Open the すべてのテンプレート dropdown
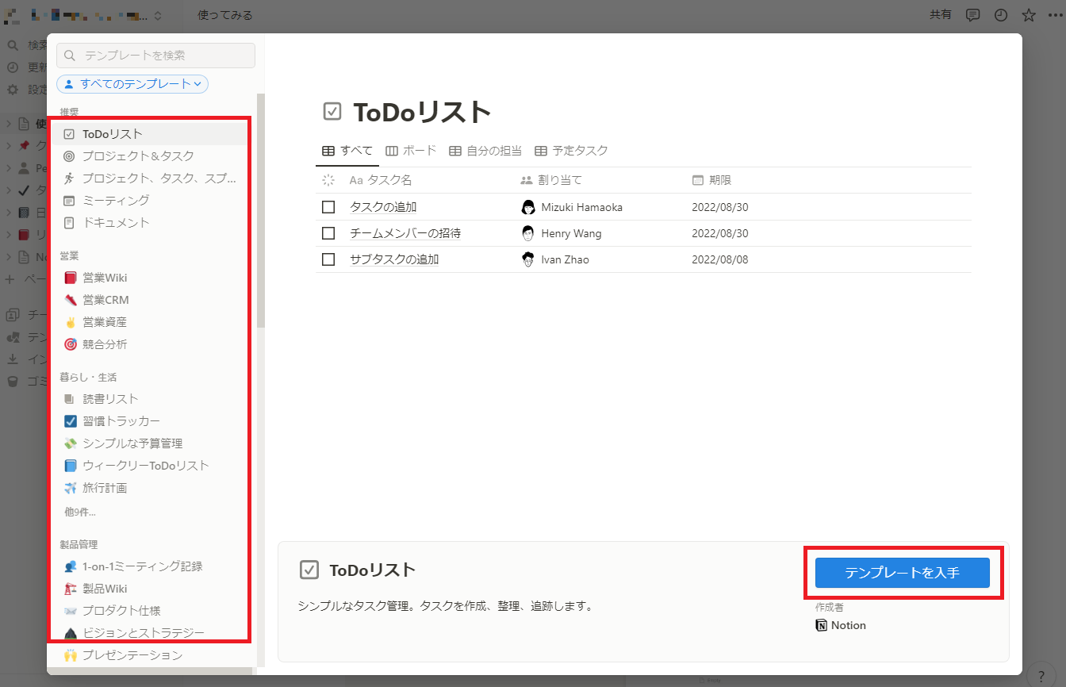Viewport: 1066px width, 687px height. 132,83
